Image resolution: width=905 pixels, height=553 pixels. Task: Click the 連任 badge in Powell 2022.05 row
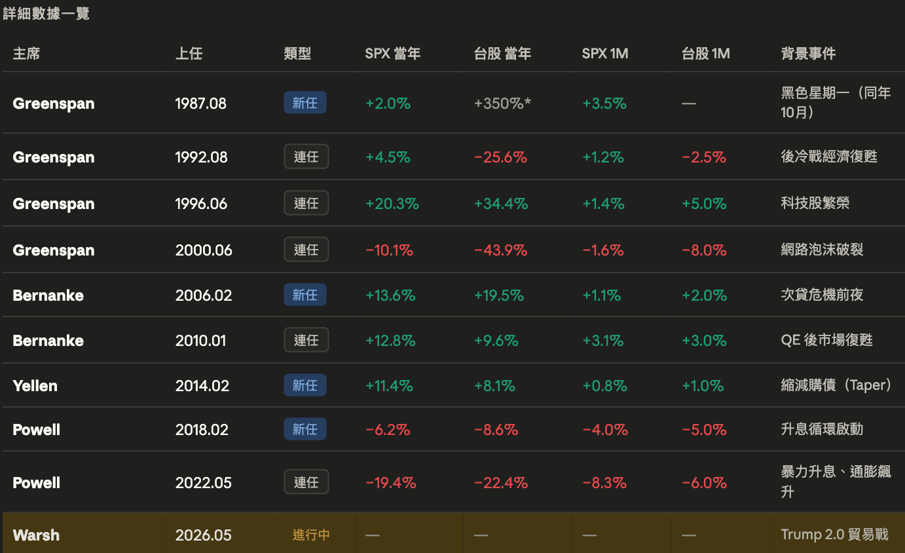pos(306,482)
